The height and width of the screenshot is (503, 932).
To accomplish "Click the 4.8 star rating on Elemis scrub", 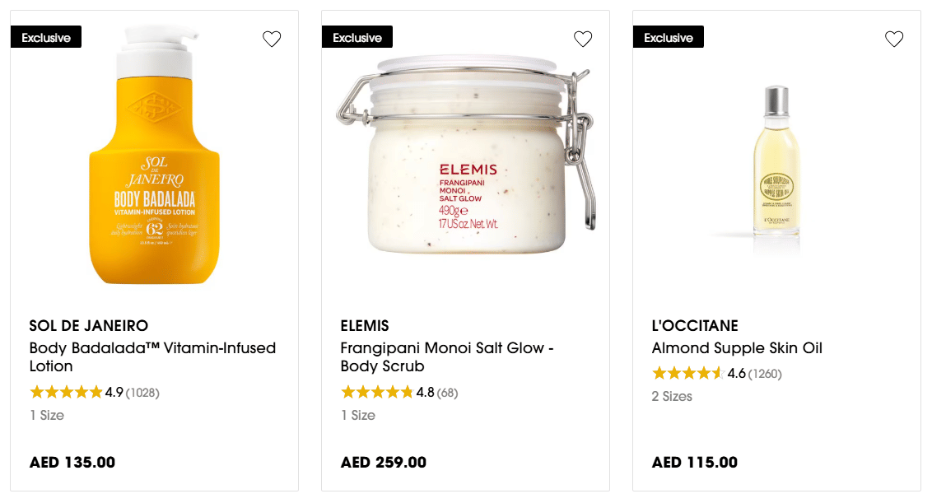I will click(377, 393).
